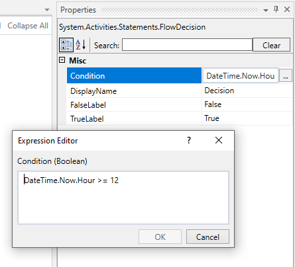Collapse the Misc category

click(x=62, y=60)
